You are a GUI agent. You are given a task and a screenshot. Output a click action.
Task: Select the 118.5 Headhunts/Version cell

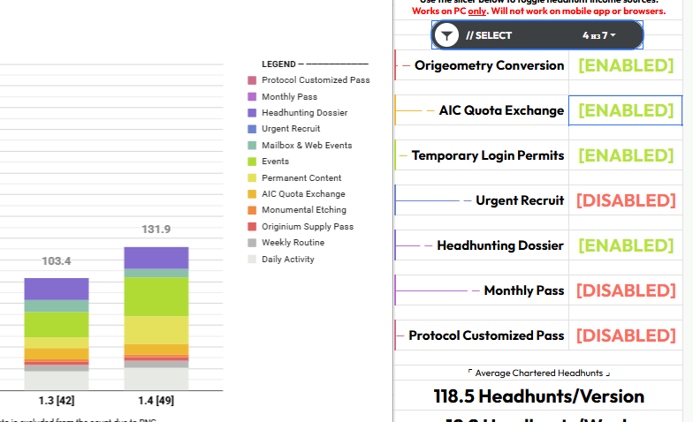click(538, 396)
